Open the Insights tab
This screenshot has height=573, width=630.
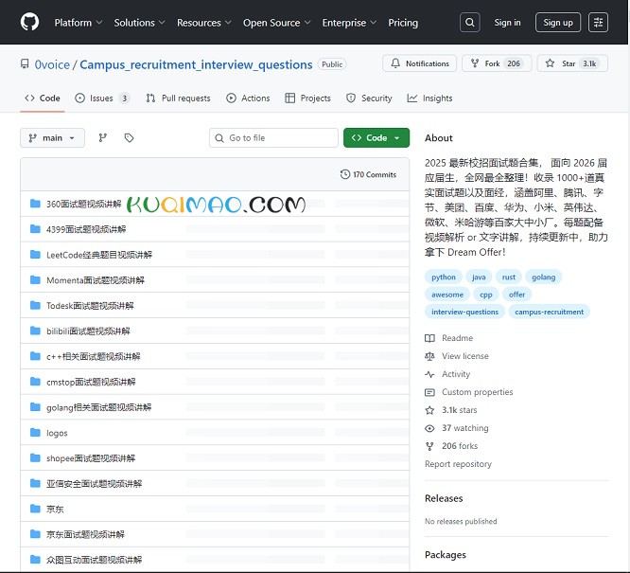[429, 98]
